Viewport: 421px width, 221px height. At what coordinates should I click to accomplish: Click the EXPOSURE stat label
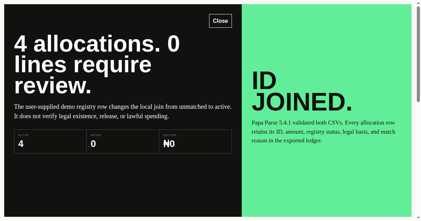[170, 135]
